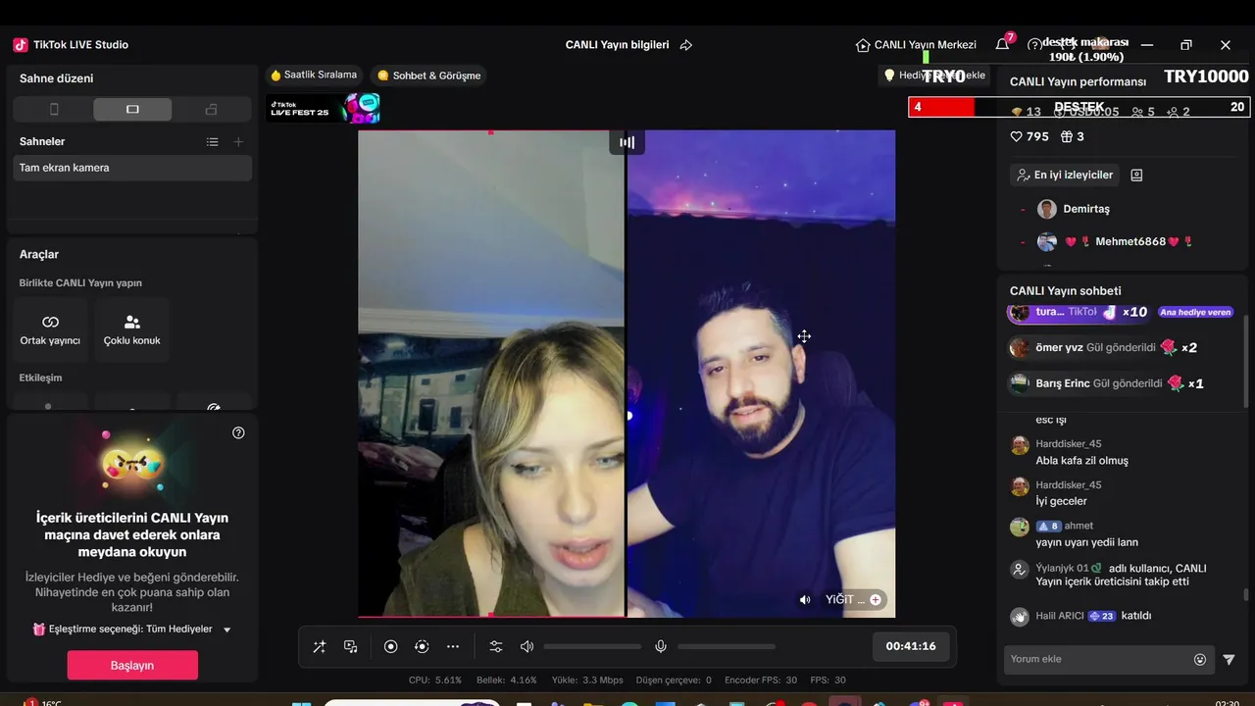Select the Tam ekran kamera scene

tap(132, 168)
